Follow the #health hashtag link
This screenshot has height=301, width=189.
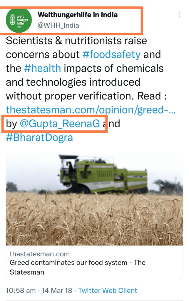pyautogui.click(x=43, y=68)
